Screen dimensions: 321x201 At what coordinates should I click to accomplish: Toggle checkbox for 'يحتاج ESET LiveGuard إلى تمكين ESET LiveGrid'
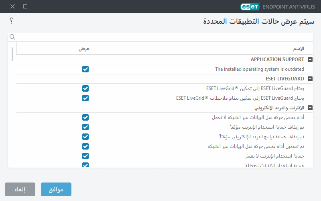pos(85,88)
